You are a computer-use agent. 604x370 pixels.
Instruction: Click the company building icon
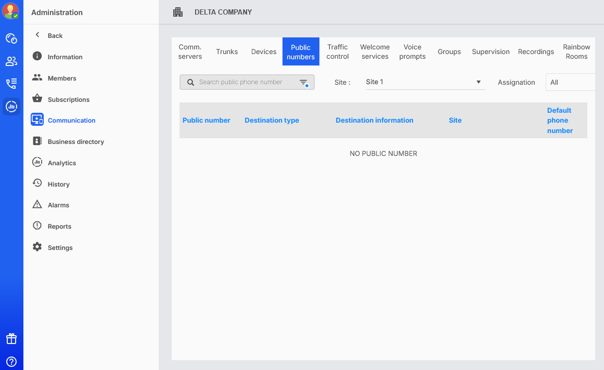click(x=178, y=12)
